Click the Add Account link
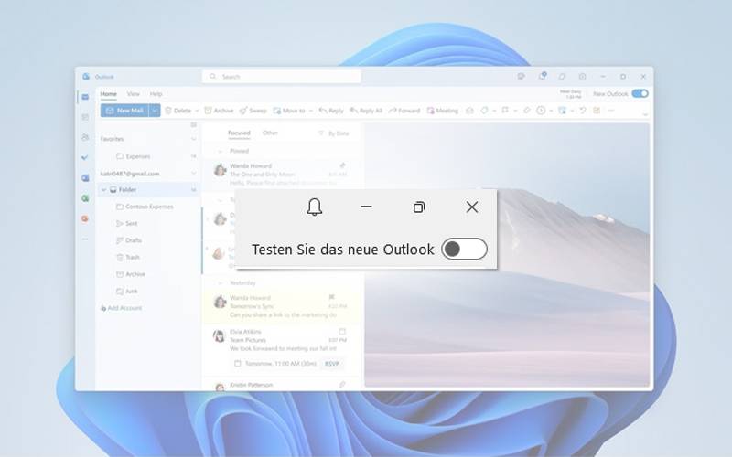Screen dimensions: 732x457 pyautogui.click(x=121, y=308)
